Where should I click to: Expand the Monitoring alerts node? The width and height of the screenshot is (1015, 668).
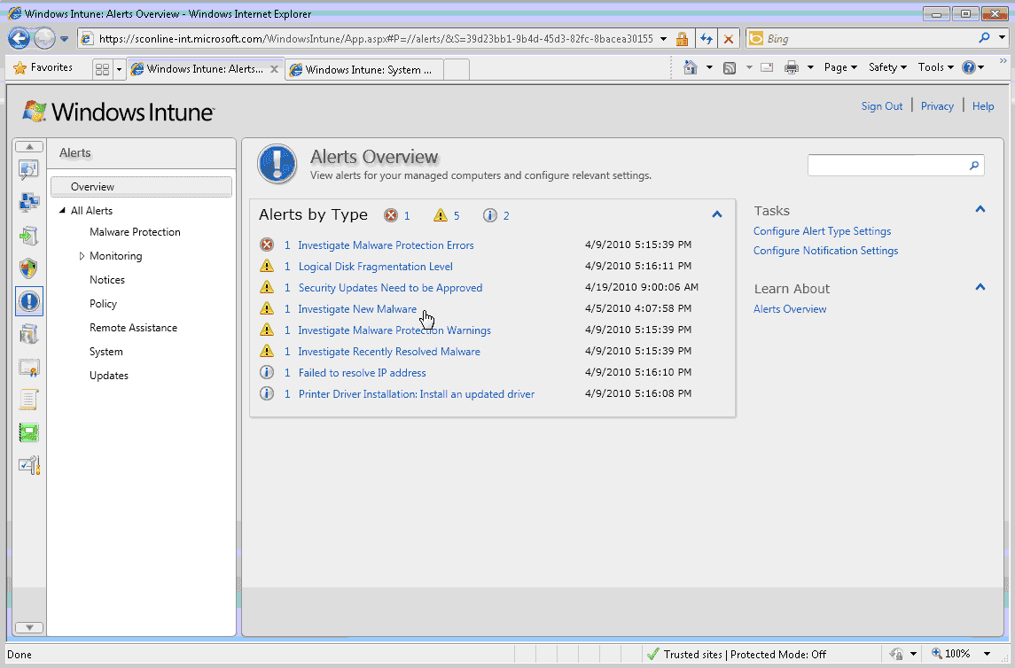click(x=81, y=255)
